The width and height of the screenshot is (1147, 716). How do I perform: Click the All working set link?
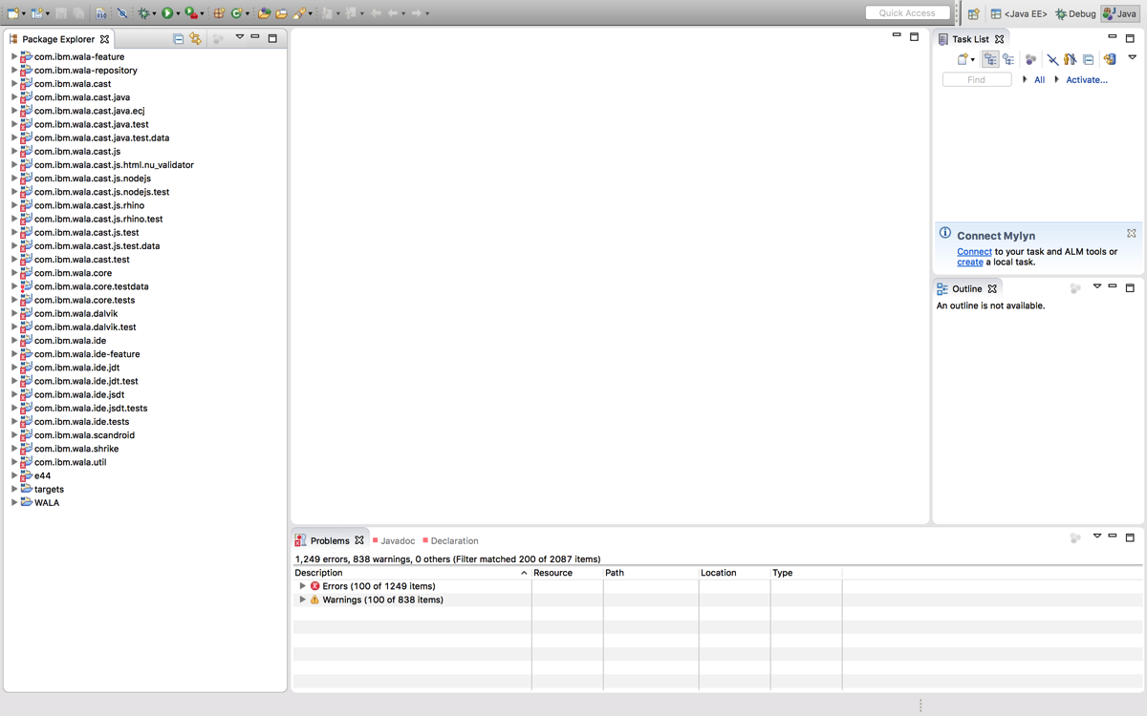[x=1039, y=80]
